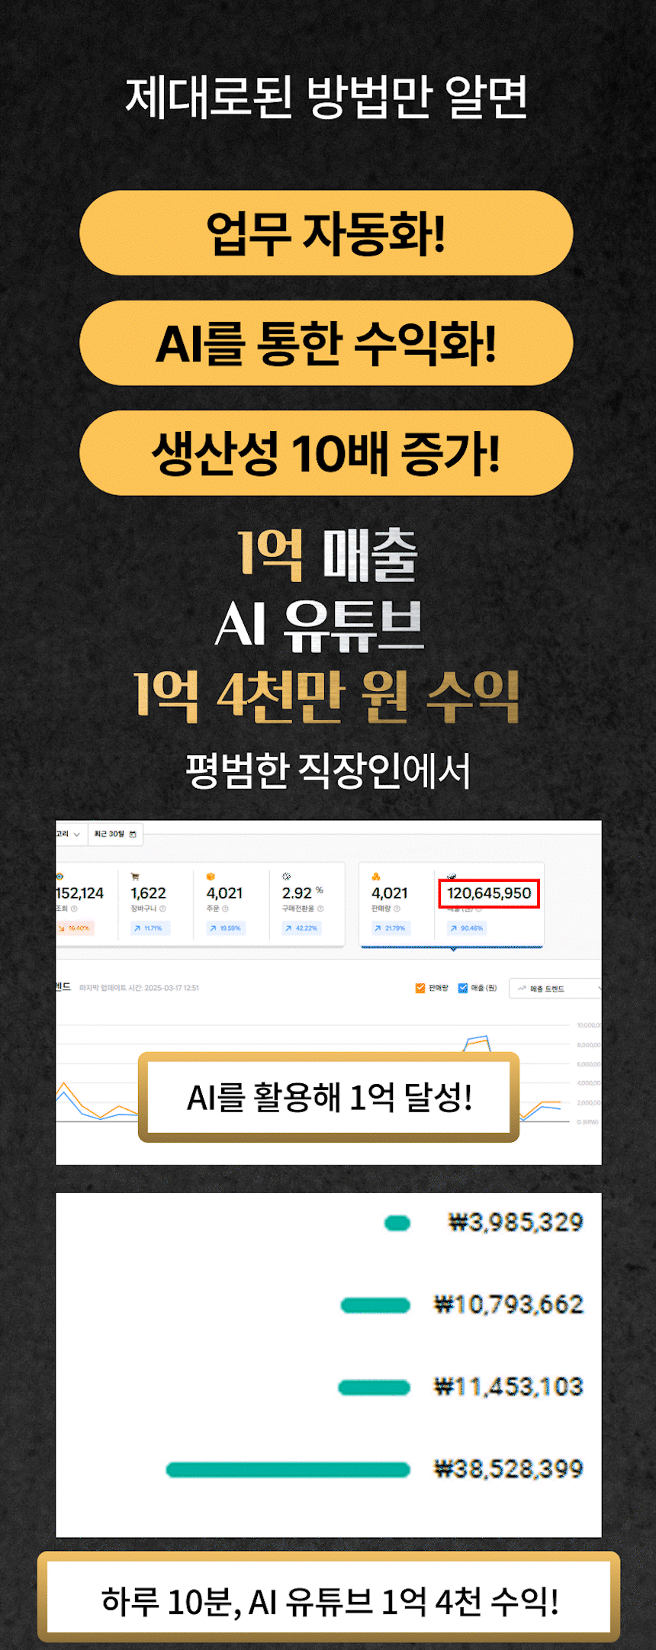Select the 4,021 판매량 metric card
The image size is (656, 1650).
tap(397, 905)
